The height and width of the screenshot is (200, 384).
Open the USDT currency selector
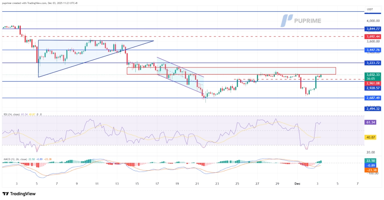point(370,9)
